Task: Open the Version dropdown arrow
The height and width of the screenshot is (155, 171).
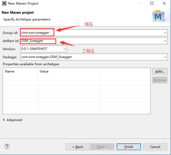Action: pos(65,49)
